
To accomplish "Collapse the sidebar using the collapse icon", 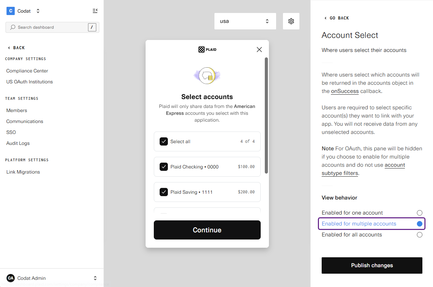I will [95, 11].
